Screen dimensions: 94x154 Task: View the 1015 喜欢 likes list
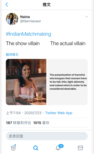[41, 123]
